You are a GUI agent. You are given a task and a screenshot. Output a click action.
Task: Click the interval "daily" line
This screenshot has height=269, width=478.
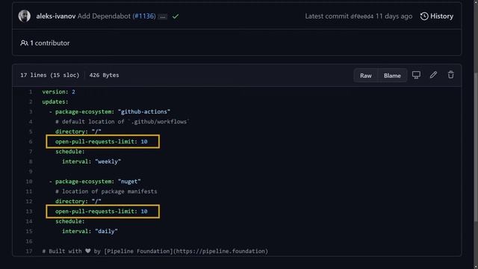[x=90, y=231]
